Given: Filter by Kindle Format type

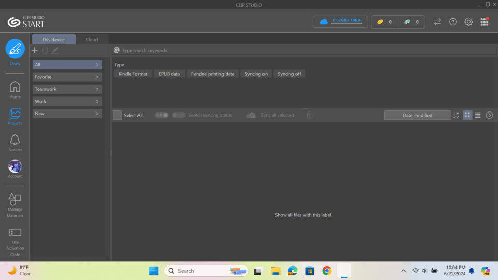Looking at the screenshot, I should 133,74.
